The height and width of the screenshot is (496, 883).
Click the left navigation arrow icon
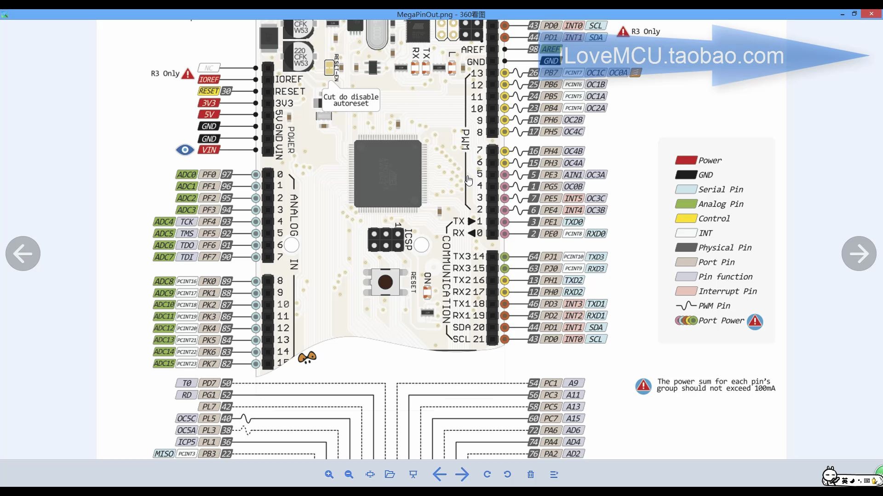(23, 254)
